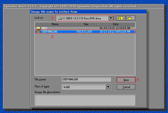Screen dimensions: 168x113
Task: Select the CHIPVANG.GHO file name in list
Action: pyautogui.click(x=50, y=32)
